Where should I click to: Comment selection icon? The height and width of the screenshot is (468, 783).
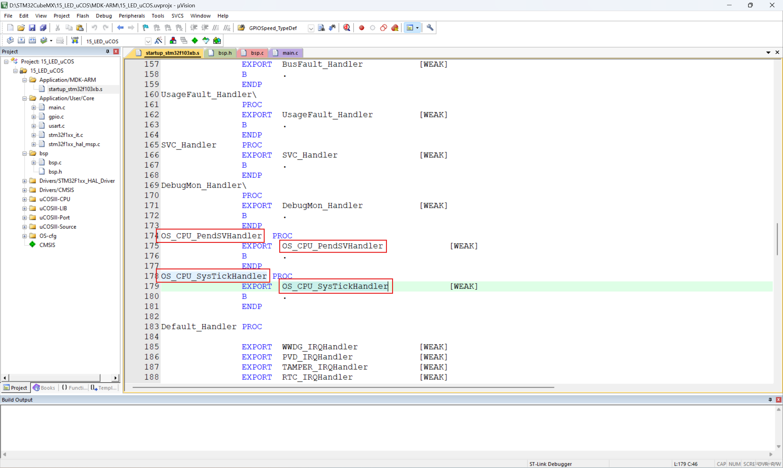click(216, 28)
